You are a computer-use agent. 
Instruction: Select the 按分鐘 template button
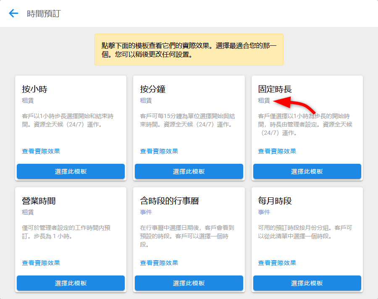click(189, 171)
